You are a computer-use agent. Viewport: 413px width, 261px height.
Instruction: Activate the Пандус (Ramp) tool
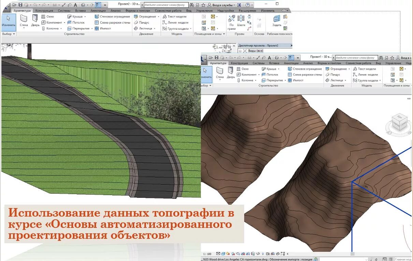click(144, 22)
